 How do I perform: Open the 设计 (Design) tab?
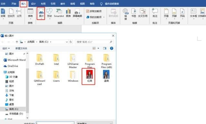33,4
